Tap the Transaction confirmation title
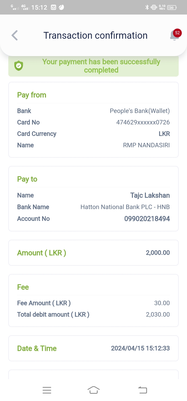 (x=95, y=35)
